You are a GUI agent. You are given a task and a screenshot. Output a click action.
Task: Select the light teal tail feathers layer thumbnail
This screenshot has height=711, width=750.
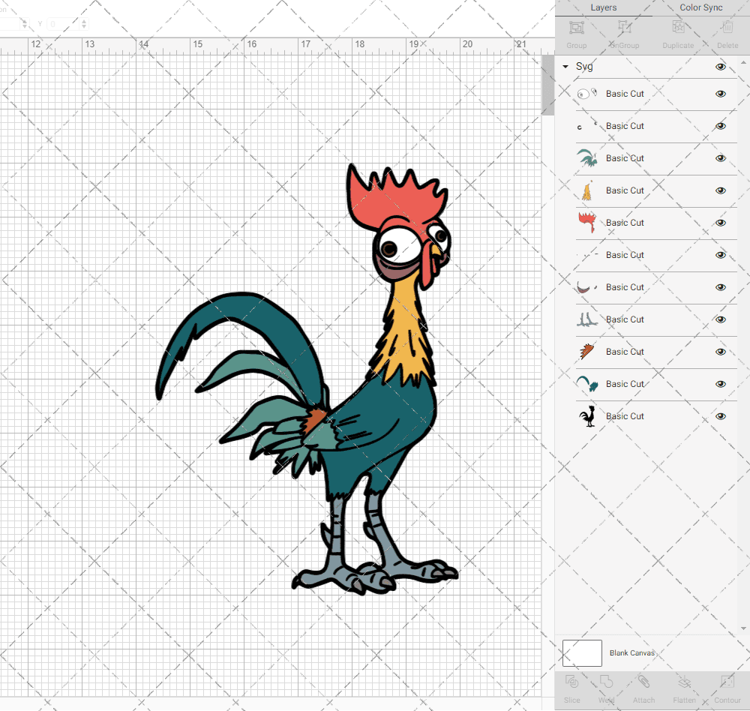[587, 158]
